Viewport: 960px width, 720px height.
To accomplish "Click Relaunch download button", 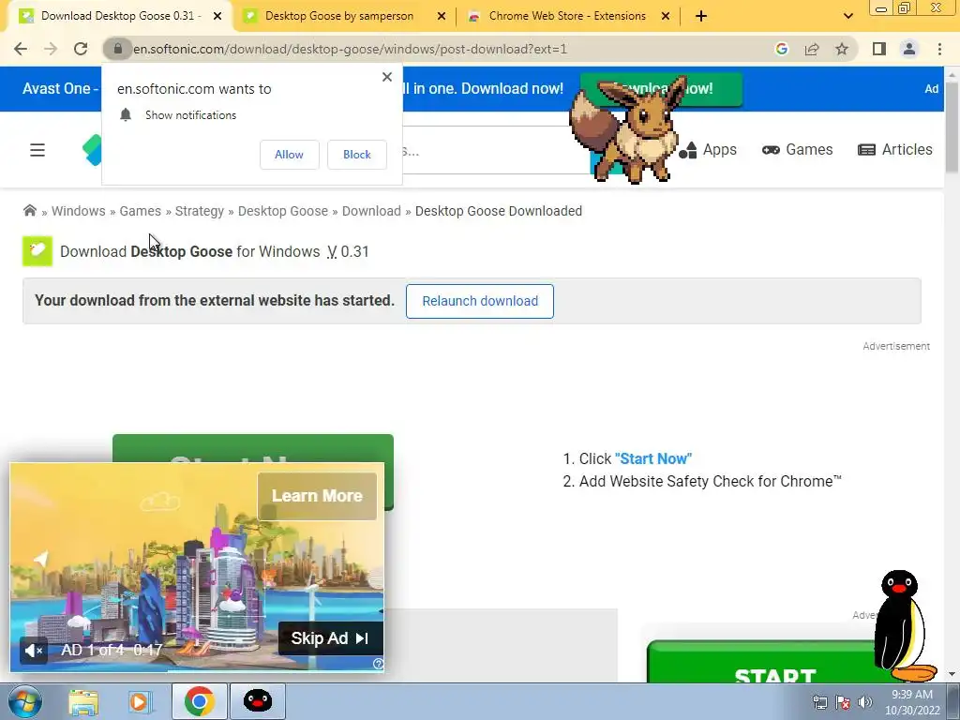I will click(x=480, y=301).
